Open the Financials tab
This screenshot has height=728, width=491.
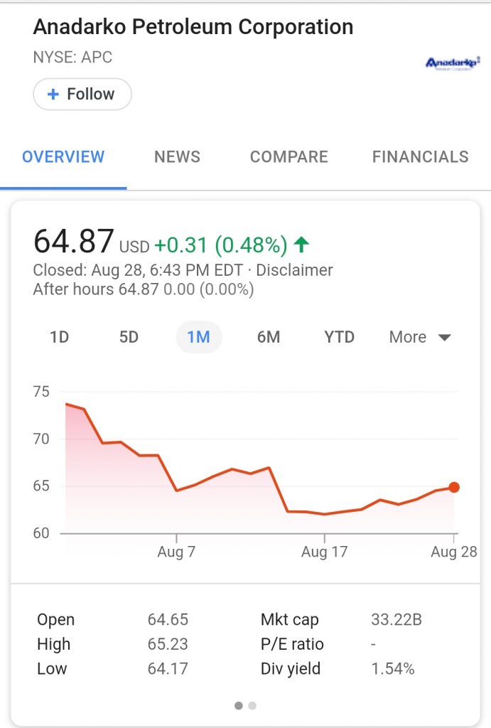click(x=420, y=157)
